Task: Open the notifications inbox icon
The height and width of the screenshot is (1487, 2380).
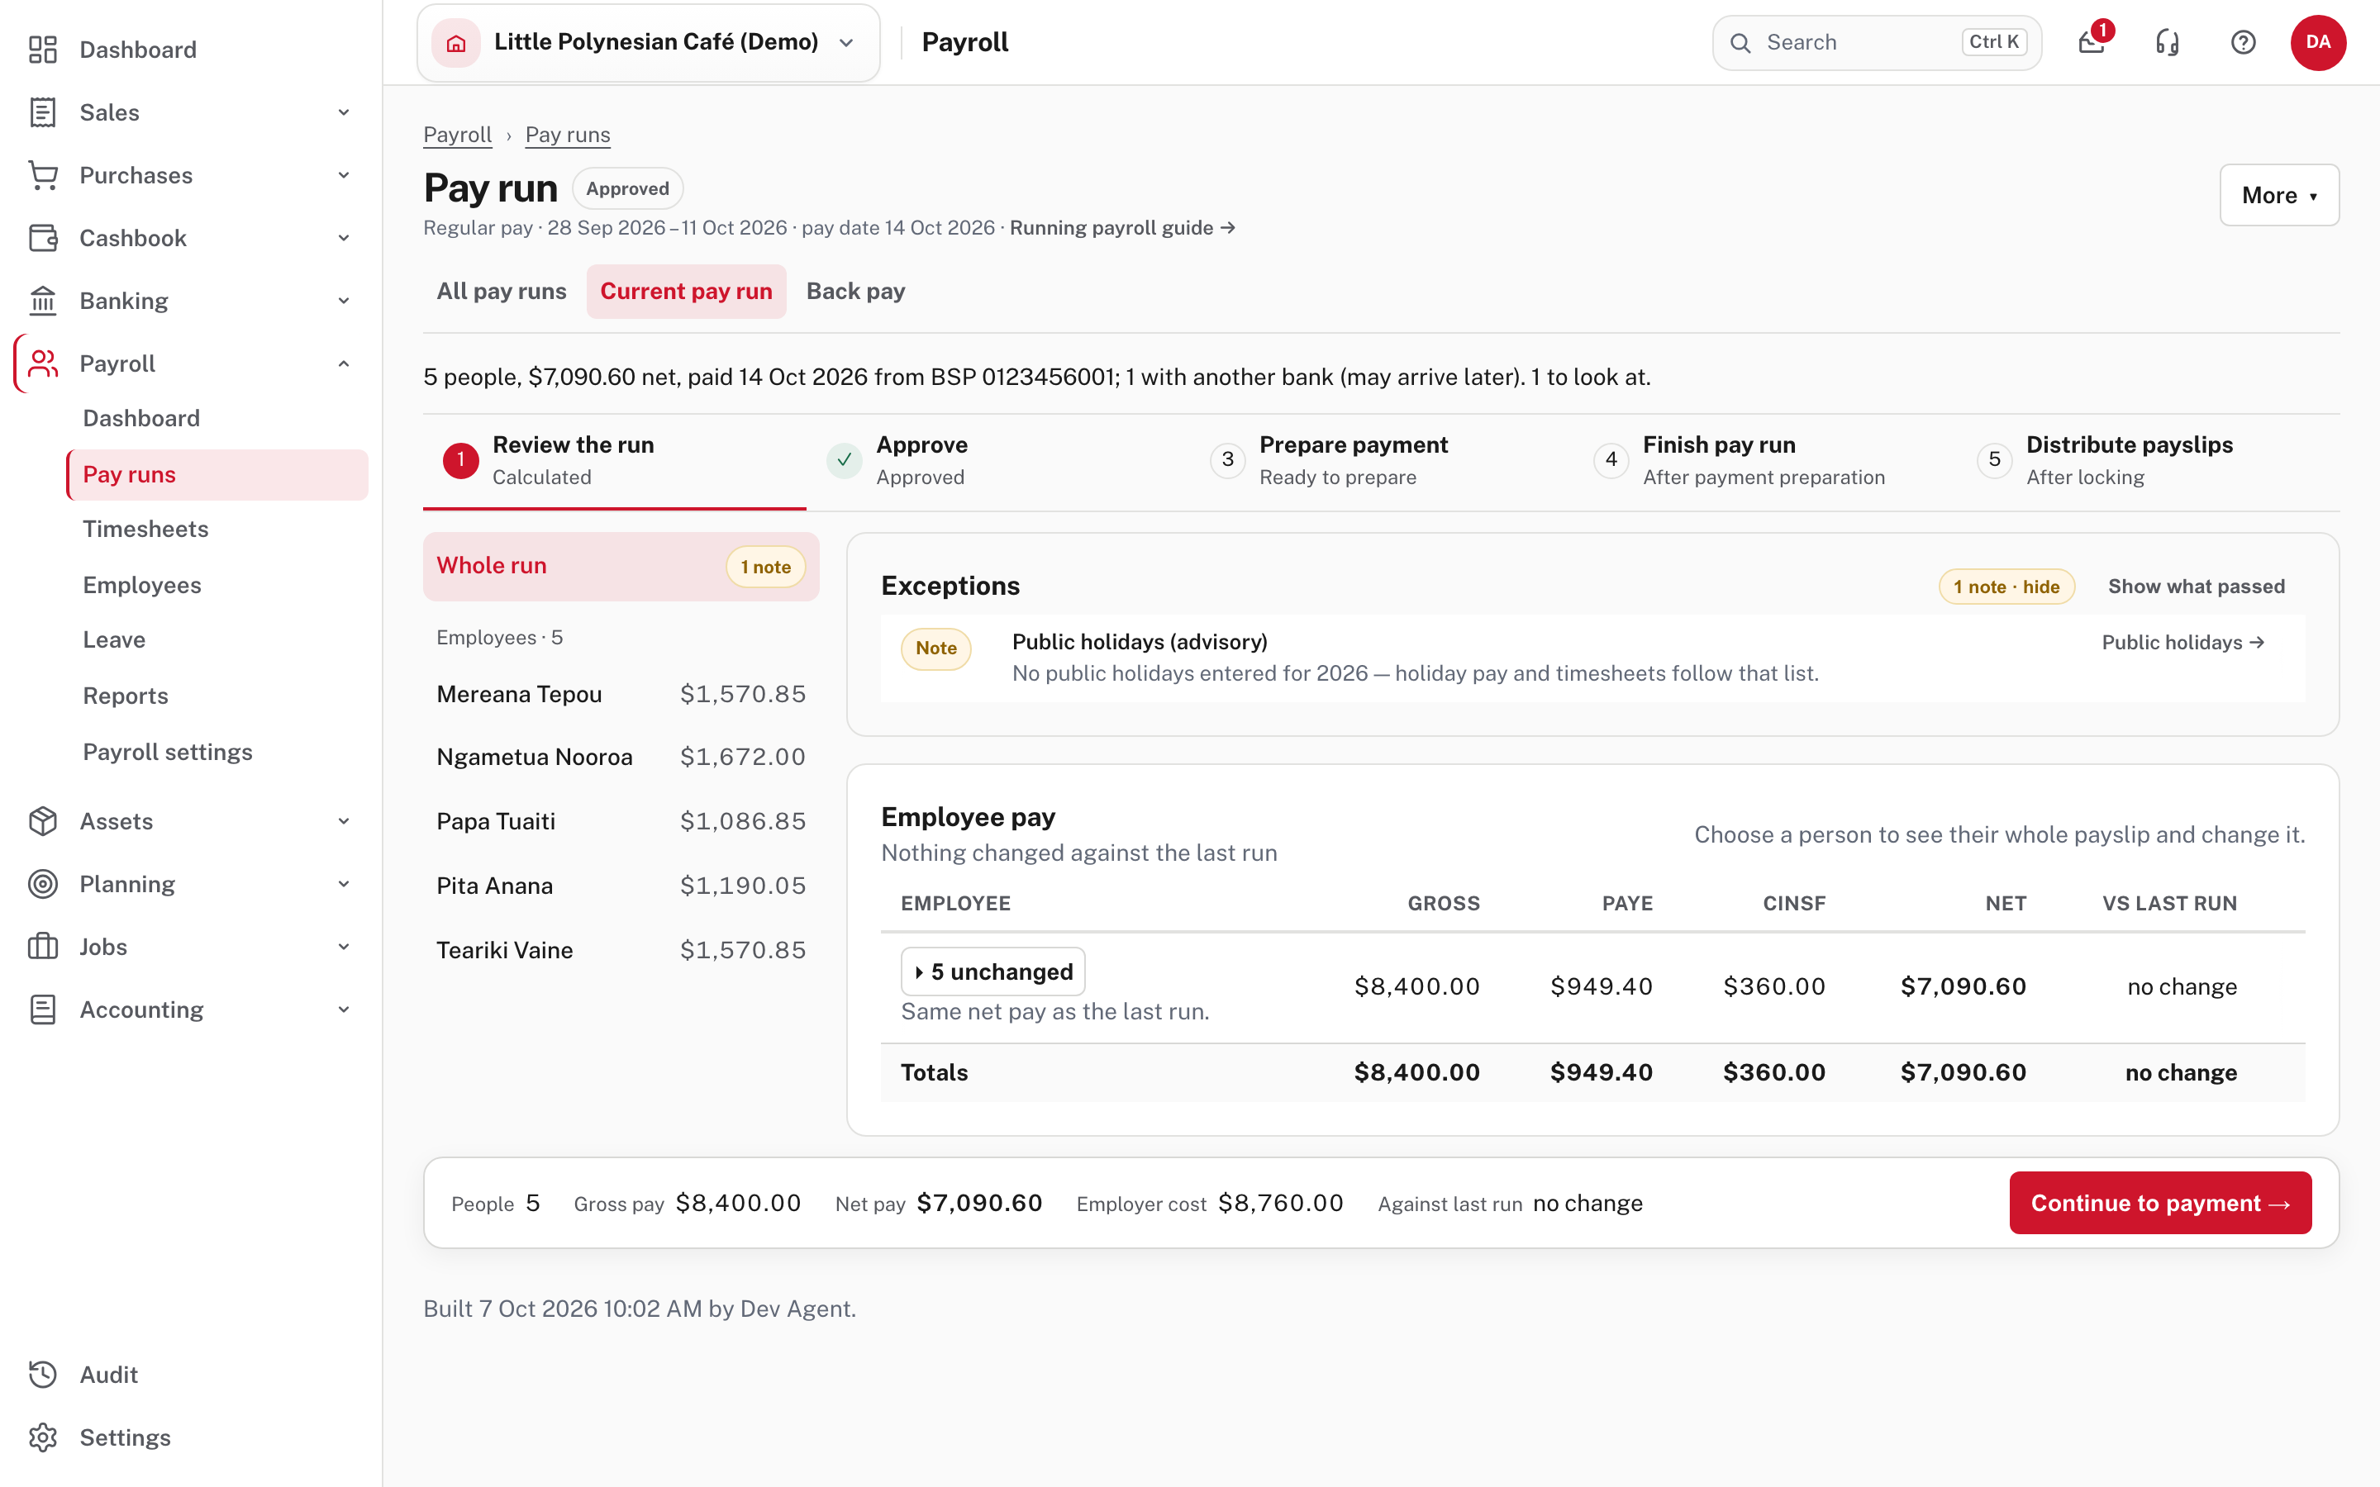Action: pos(2091,42)
